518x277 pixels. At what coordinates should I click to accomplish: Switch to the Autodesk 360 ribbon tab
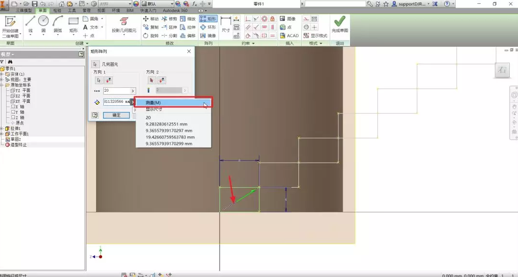pos(175,11)
